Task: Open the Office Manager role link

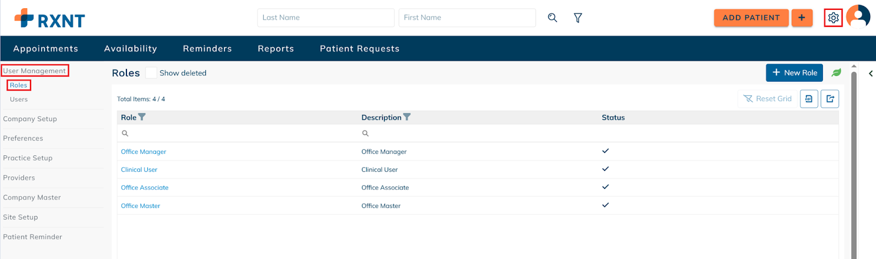Action: point(143,152)
